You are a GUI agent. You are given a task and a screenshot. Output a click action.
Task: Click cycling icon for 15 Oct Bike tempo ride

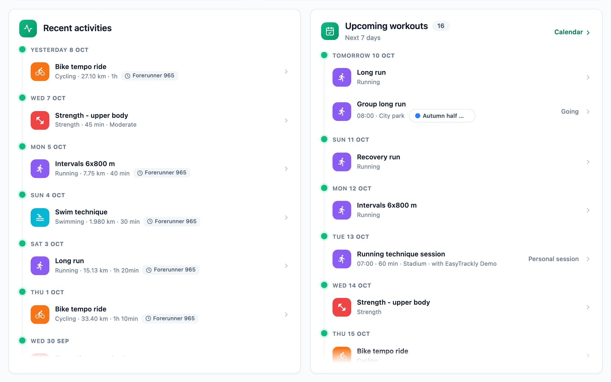click(x=342, y=355)
